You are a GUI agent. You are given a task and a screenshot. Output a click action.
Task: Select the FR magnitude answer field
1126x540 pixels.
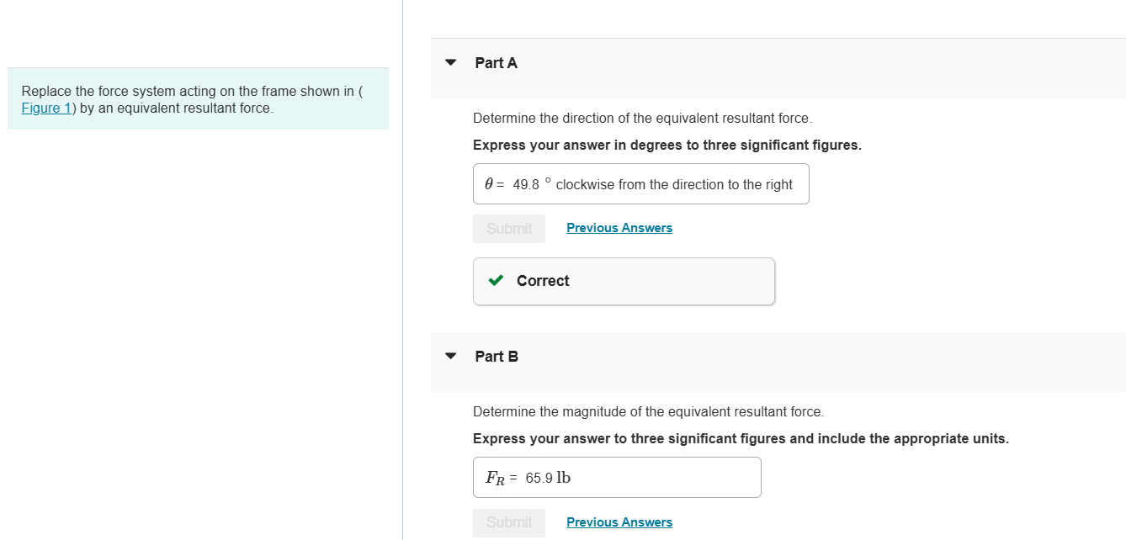[x=616, y=477]
